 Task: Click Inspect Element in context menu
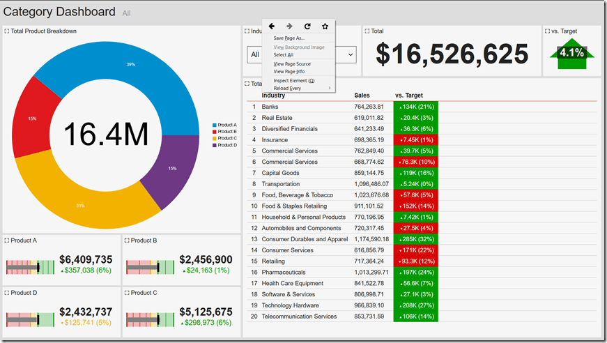point(293,80)
